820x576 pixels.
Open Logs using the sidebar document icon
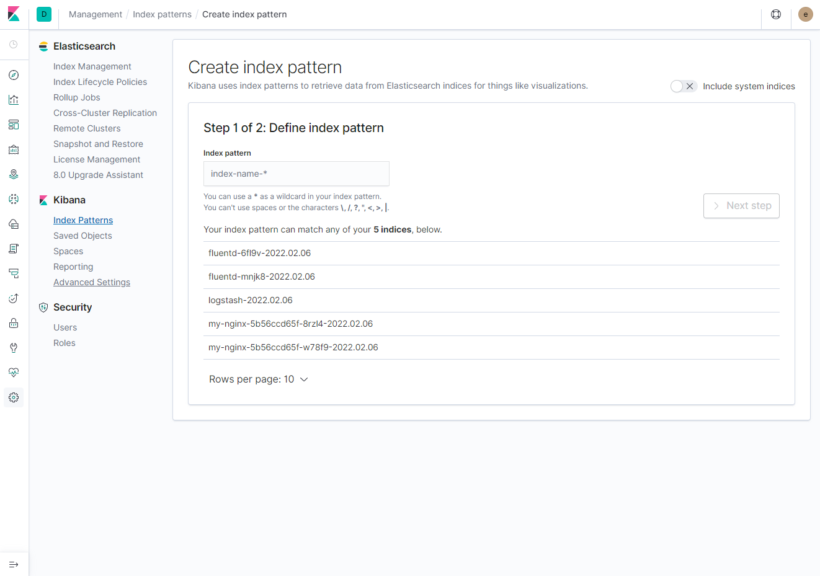click(14, 249)
